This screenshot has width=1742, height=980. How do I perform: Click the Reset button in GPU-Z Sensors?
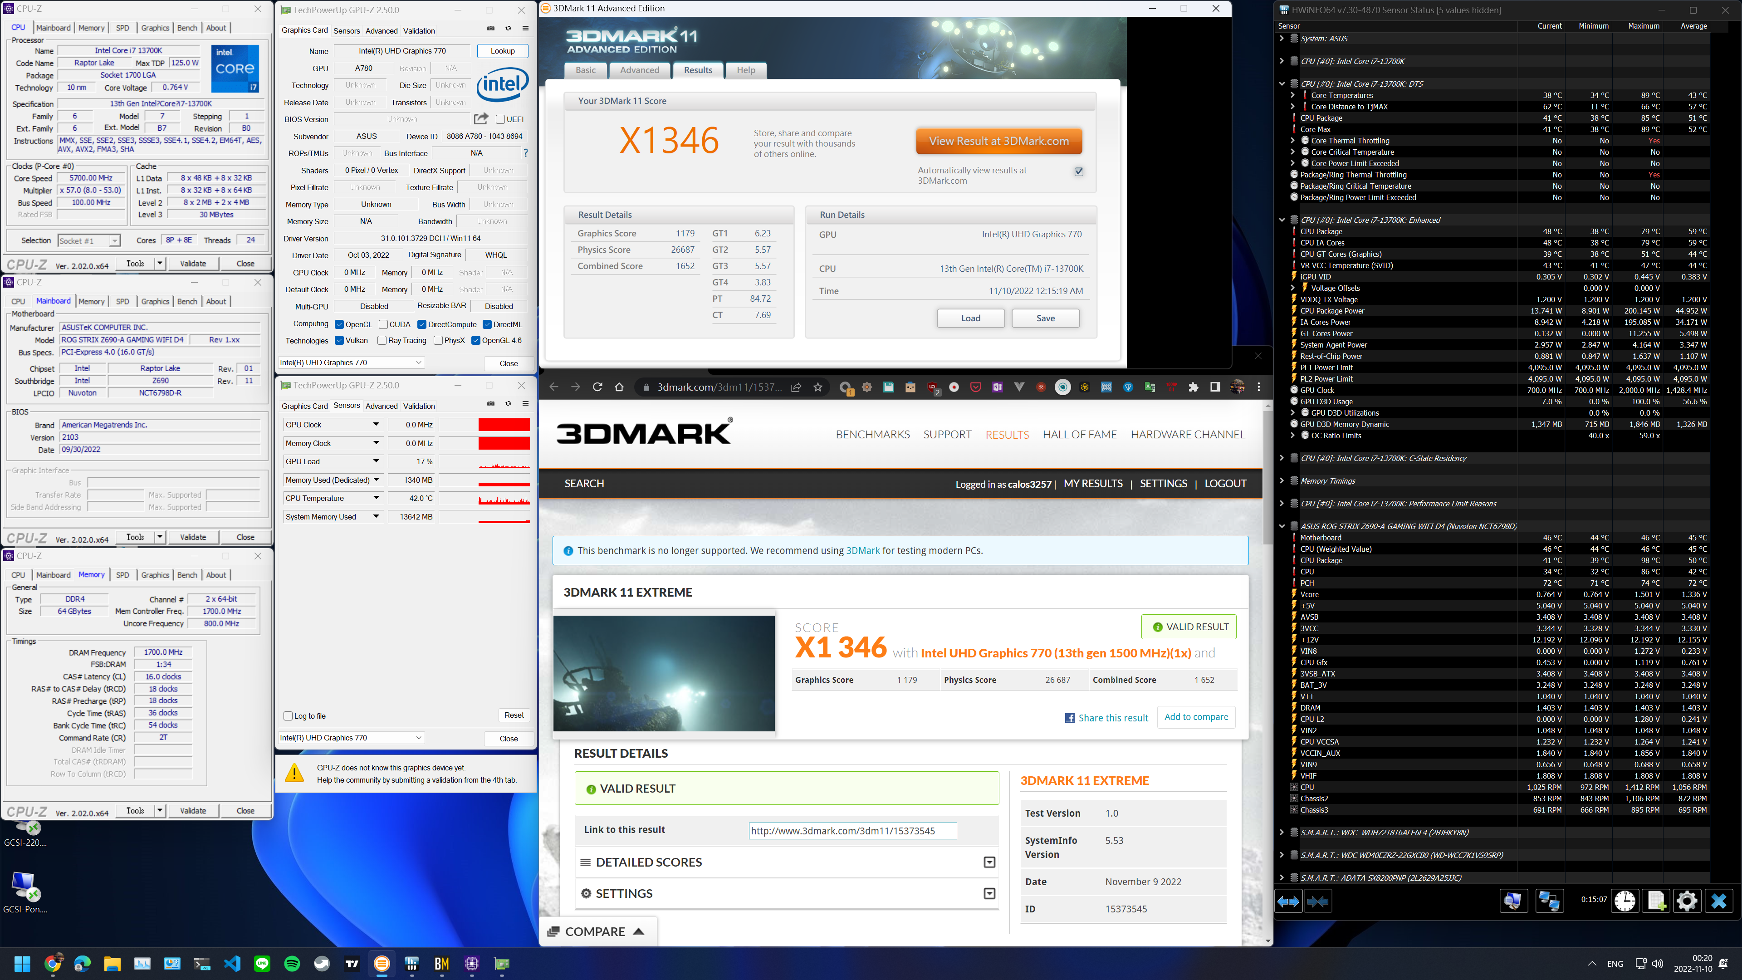[x=514, y=715]
